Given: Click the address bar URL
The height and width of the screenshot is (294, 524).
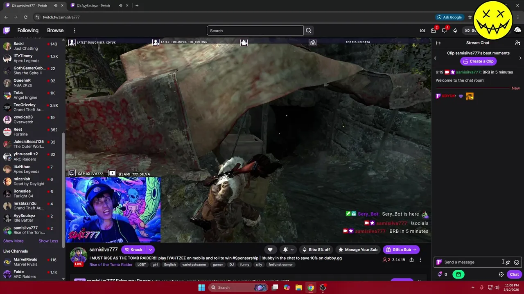Looking at the screenshot, I should click(x=61, y=17).
